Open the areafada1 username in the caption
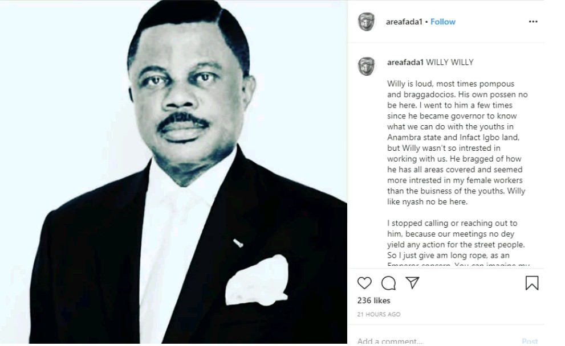 405,62
